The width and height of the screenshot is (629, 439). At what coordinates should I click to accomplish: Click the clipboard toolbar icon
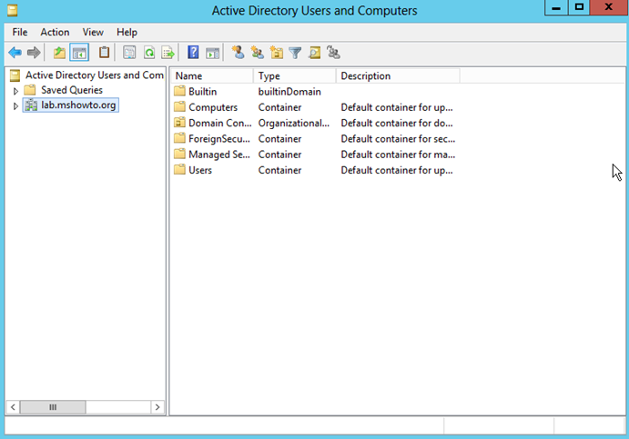coord(105,53)
